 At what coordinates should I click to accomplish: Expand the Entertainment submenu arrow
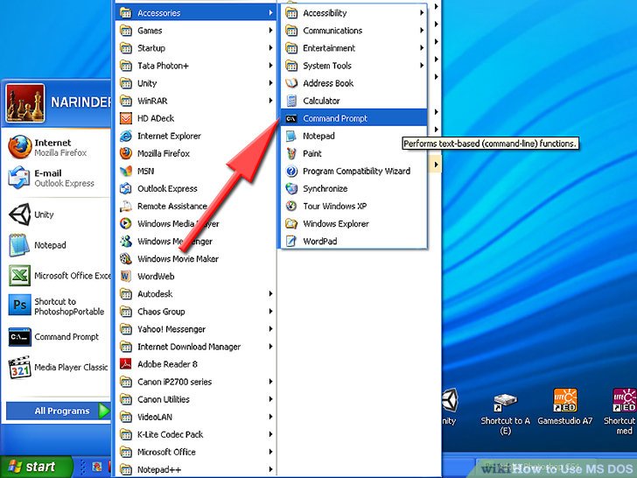422,48
